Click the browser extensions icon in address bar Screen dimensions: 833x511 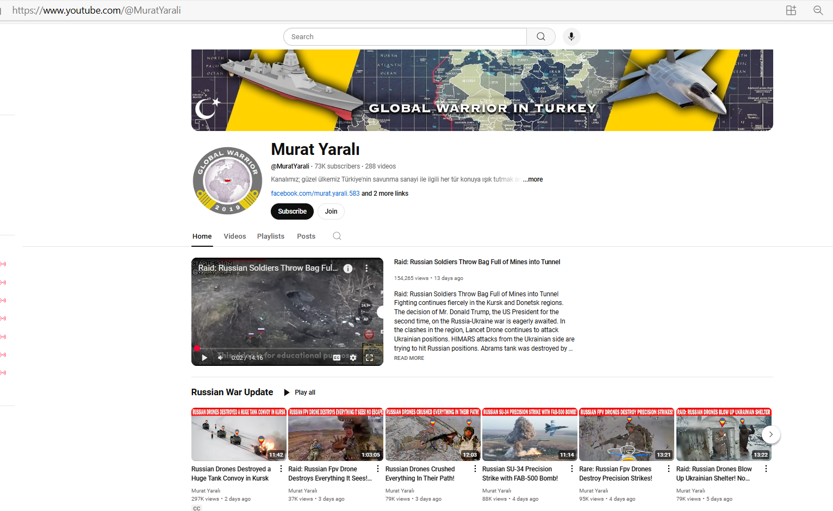click(x=791, y=10)
